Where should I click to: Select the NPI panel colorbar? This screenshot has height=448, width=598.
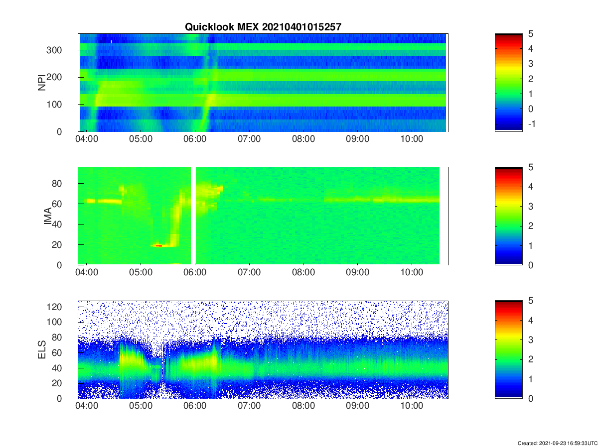point(508,82)
